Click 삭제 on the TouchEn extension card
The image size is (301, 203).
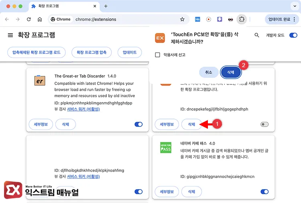pyautogui.click(x=191, y=124)
